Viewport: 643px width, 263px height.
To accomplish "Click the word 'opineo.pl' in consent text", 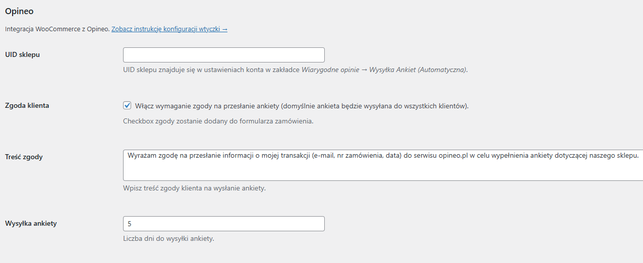I will (454, 155).
